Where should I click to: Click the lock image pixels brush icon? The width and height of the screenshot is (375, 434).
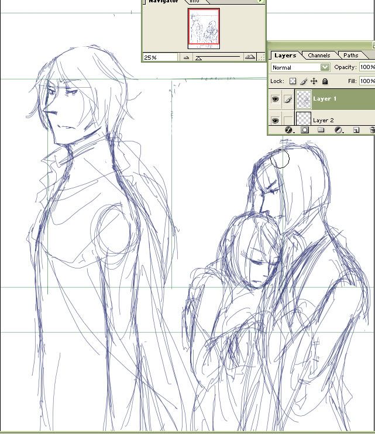coord(304,82)
